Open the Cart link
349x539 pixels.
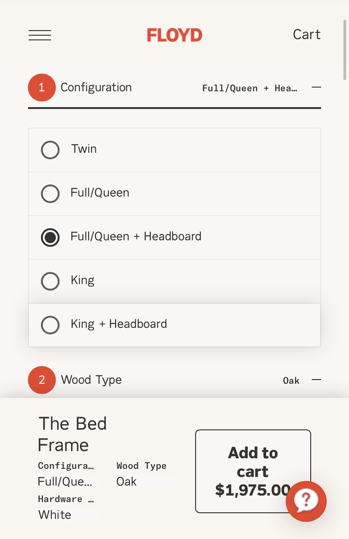pyautogui.click(x=306, y=34)
